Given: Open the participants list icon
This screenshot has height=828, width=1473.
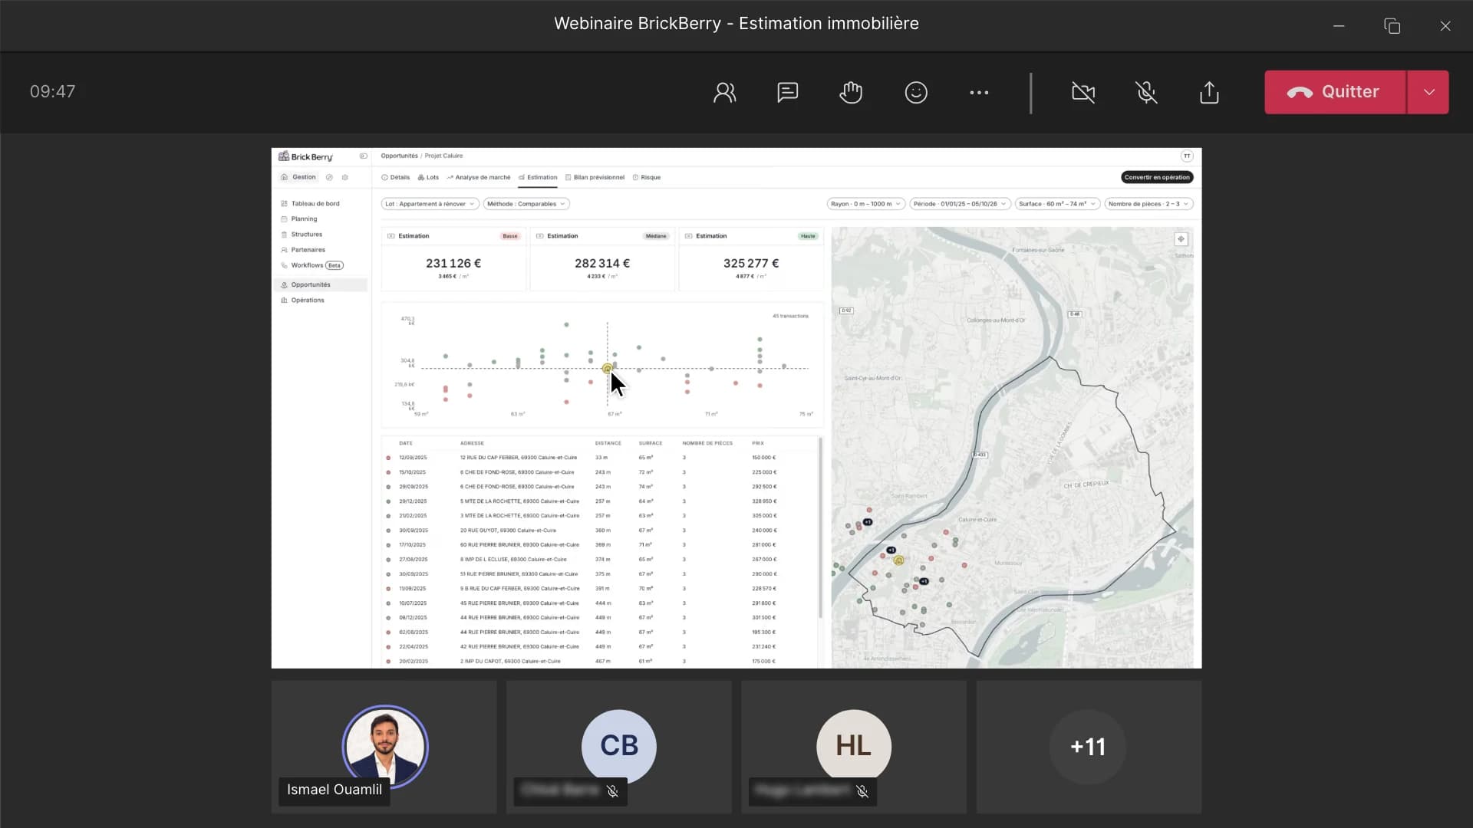Looking at the screenshot, I should [x=724, y=92].
